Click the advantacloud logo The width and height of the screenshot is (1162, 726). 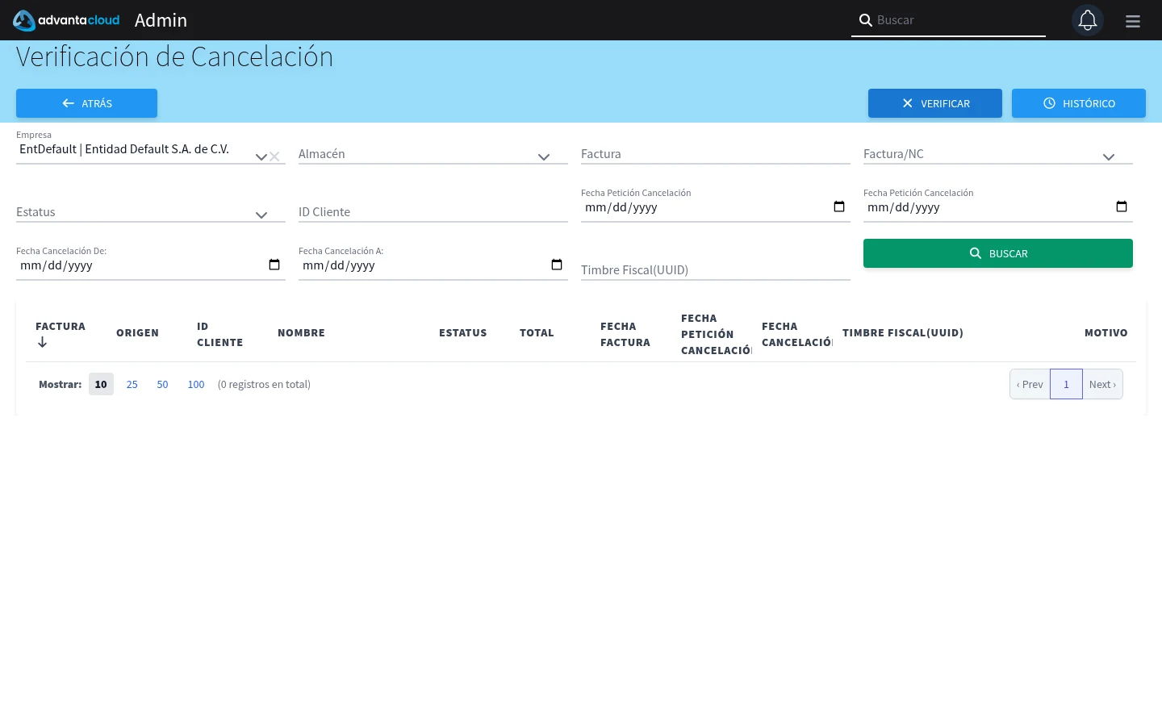click(66, 20)
